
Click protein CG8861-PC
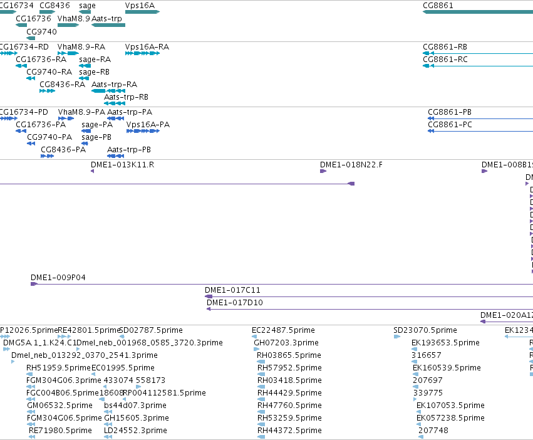[480, 132]
